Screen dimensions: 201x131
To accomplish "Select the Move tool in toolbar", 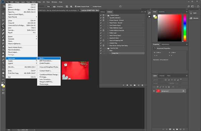I will tap(3, 14).
